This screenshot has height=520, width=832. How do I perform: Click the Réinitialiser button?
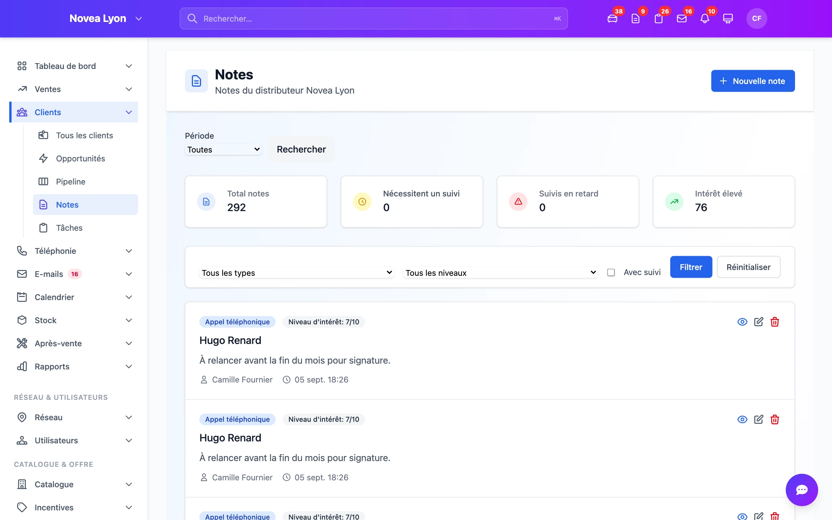click(748, 267)
